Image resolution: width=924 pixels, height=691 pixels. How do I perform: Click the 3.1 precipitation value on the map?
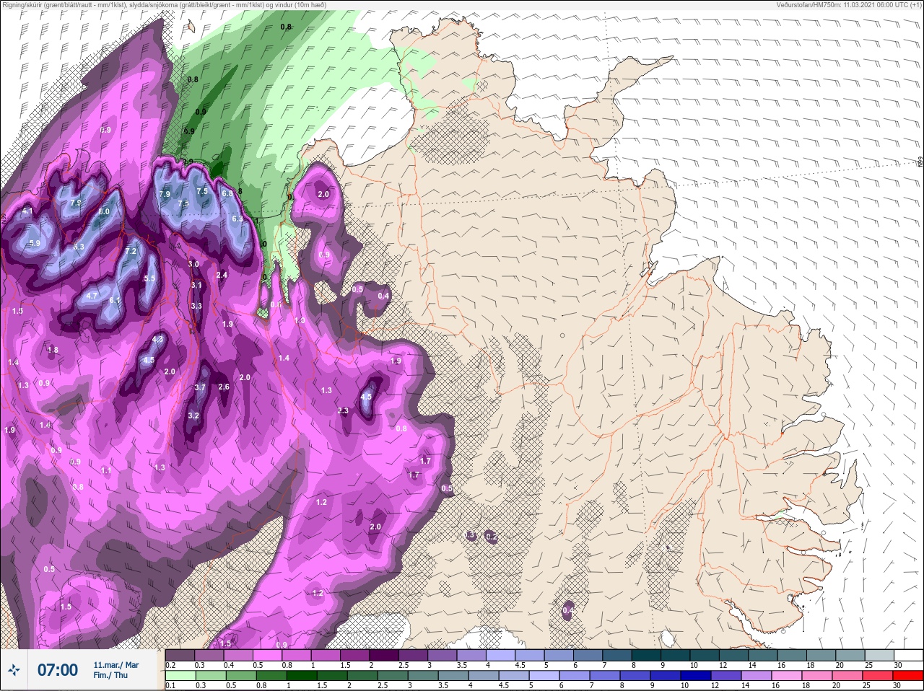tap(196, 285)
